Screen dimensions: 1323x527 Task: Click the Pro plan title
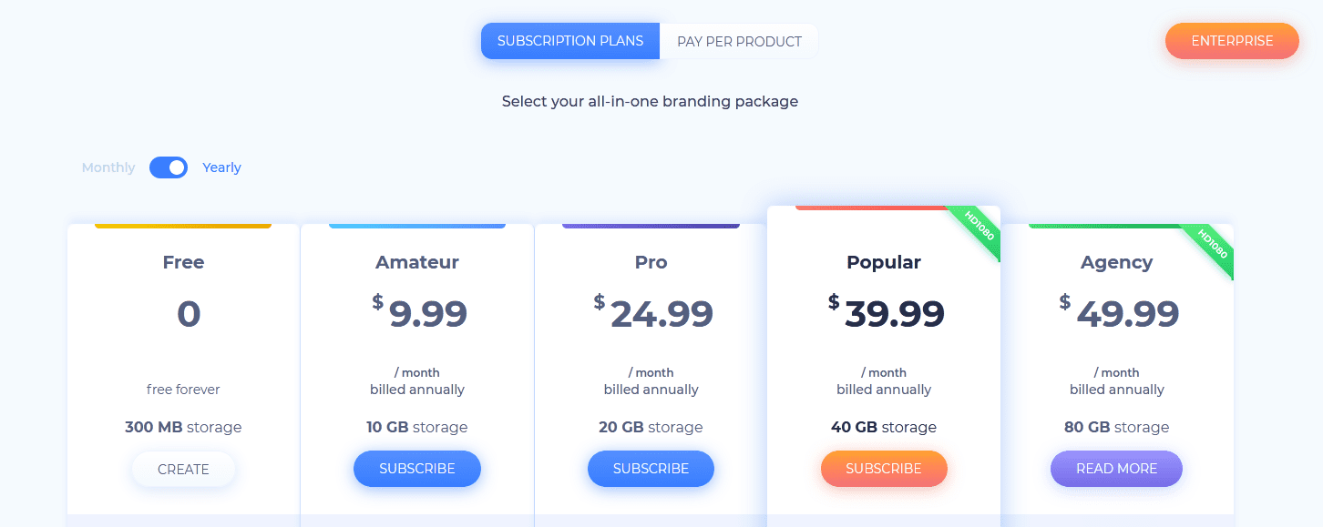click(651, 261)
